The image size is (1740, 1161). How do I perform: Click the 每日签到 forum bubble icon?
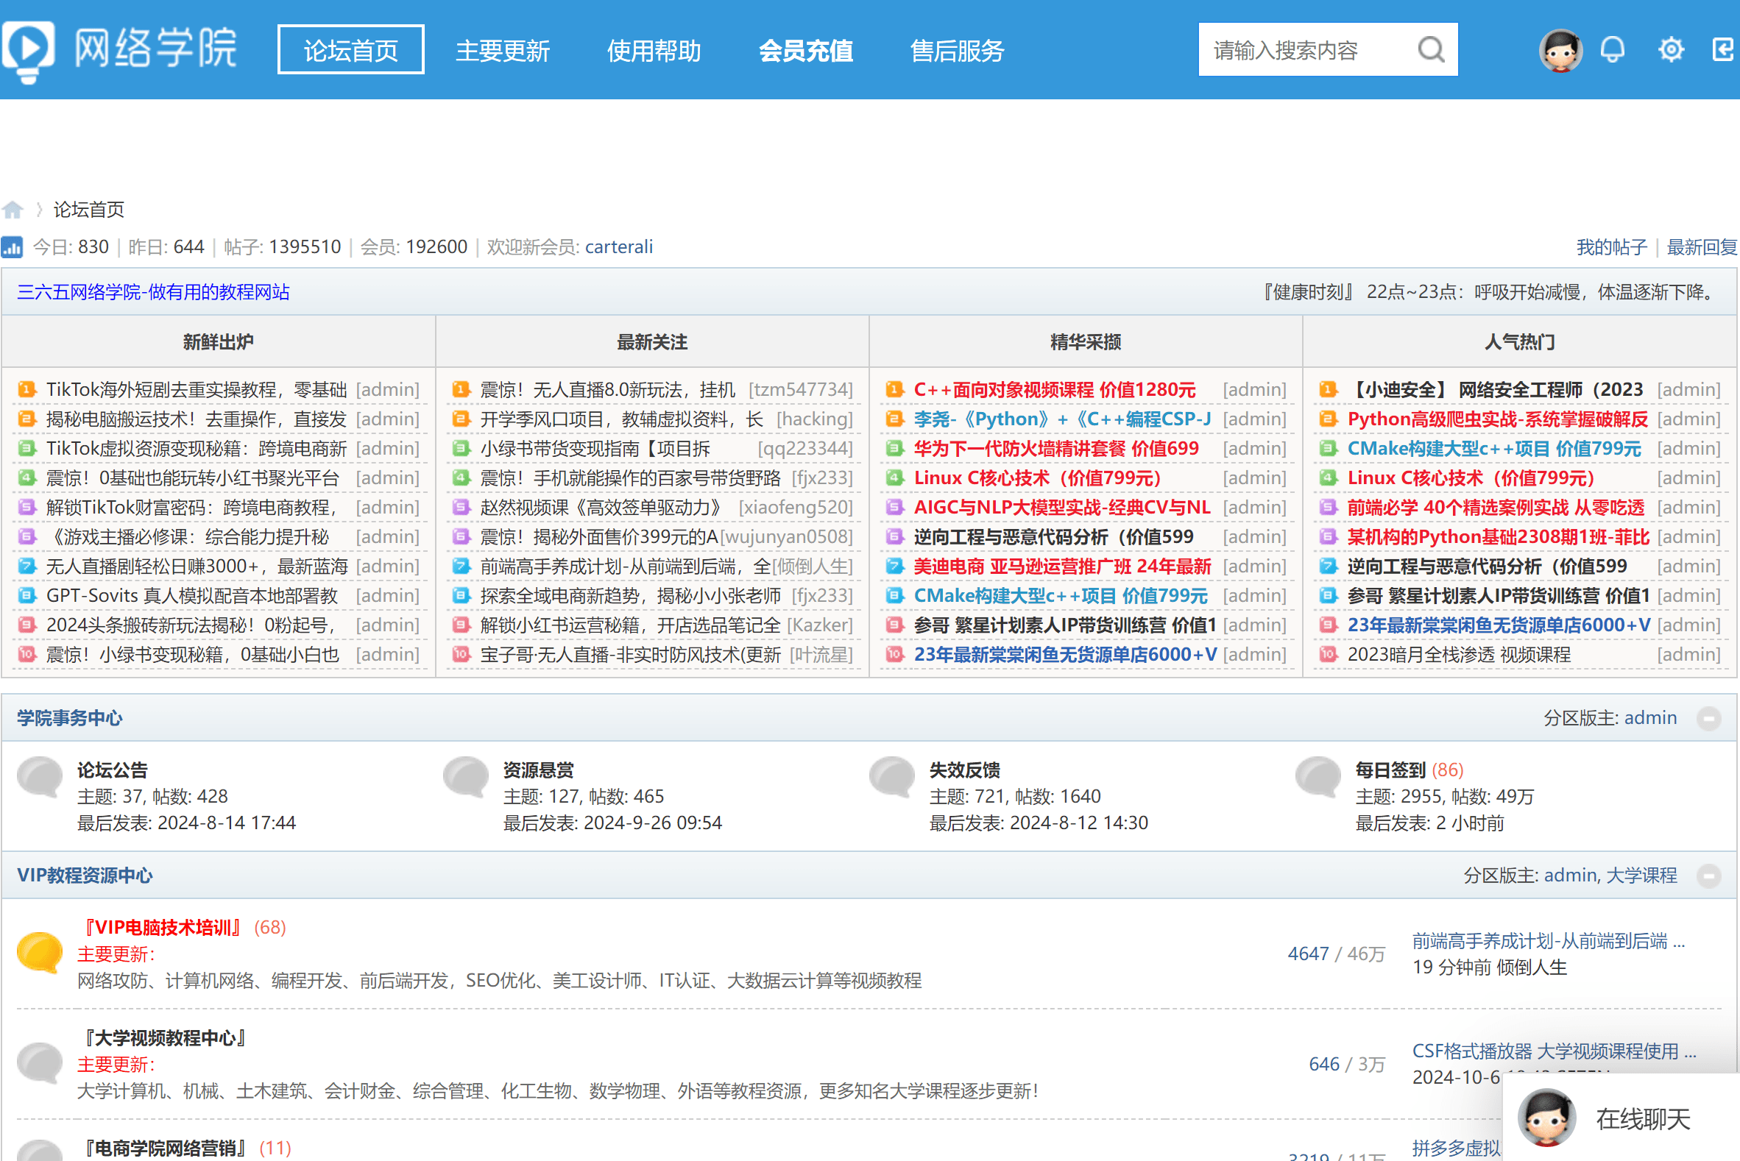click(1318, 777)
